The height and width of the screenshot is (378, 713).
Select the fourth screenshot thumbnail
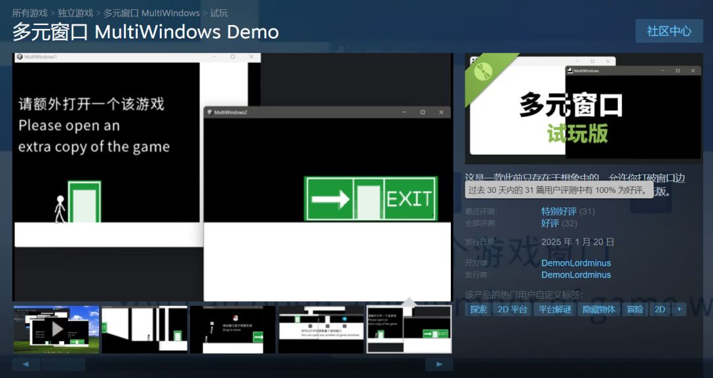[x=321, y=329]
